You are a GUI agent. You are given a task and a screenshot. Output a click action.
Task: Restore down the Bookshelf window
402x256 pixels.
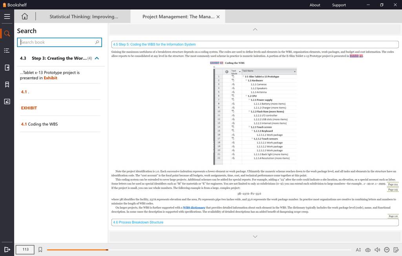click(382, 5)
